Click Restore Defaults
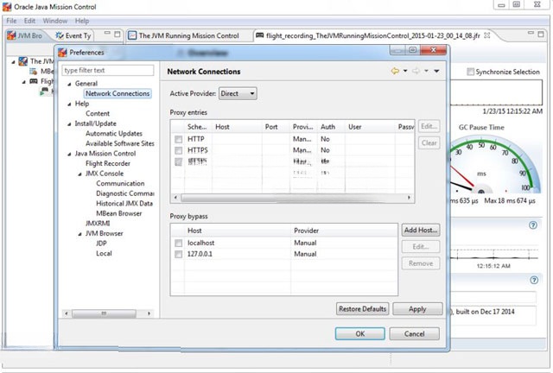 363,309
